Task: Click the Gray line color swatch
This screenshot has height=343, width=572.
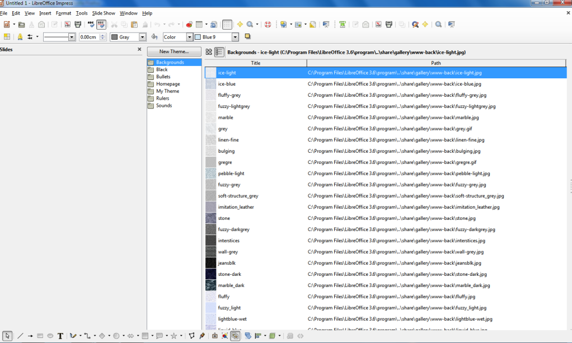Action: point(114,37)
